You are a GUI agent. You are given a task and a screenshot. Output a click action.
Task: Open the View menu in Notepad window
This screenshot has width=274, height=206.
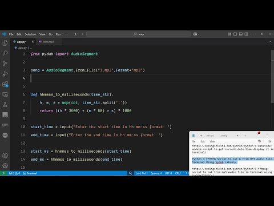pos(212,141)
